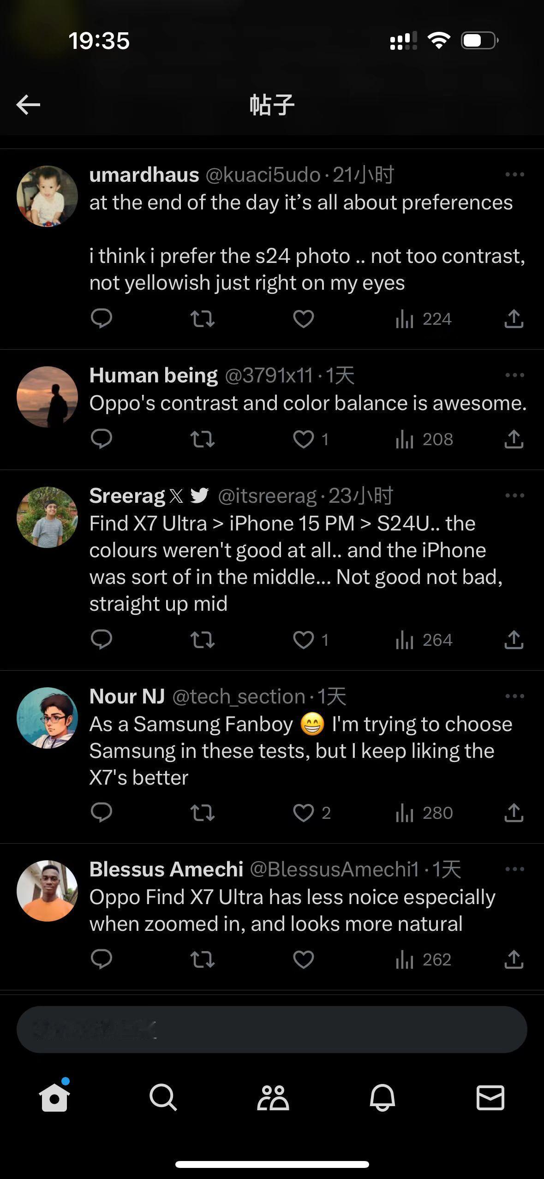Share umardhaus's post
The height and width of the screenshot is (1179, 544).
[514, 319]
